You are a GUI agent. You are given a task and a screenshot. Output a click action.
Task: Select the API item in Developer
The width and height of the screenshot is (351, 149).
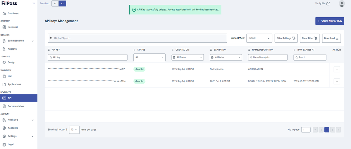tap(19, 98)
